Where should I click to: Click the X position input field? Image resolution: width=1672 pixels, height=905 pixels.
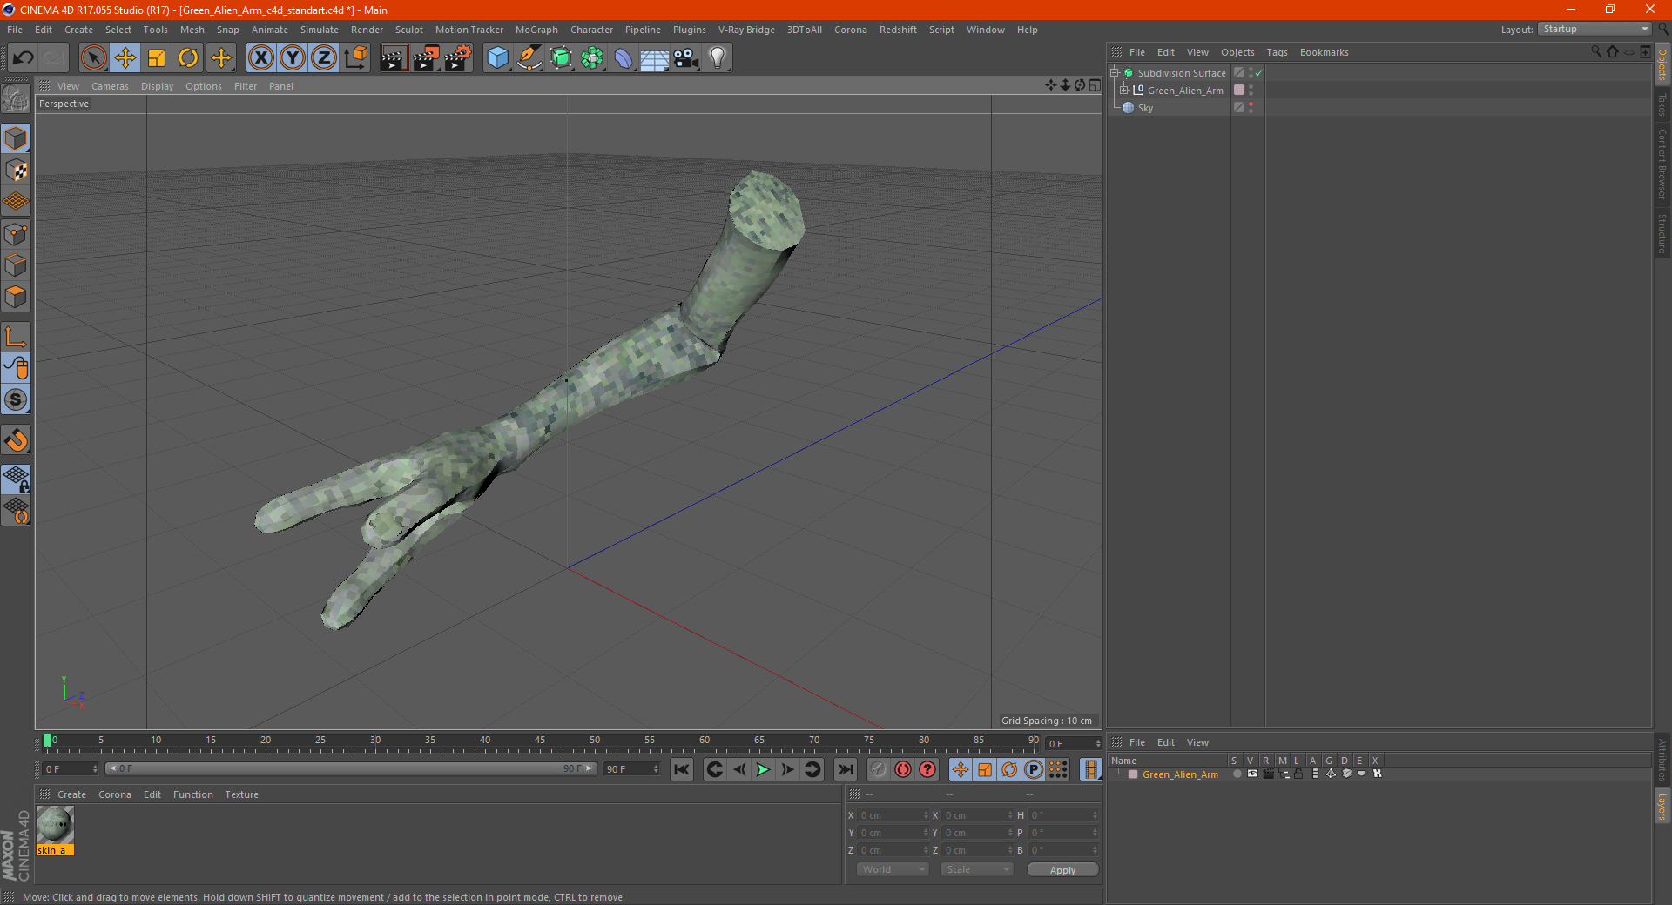[x=892, y=815]
